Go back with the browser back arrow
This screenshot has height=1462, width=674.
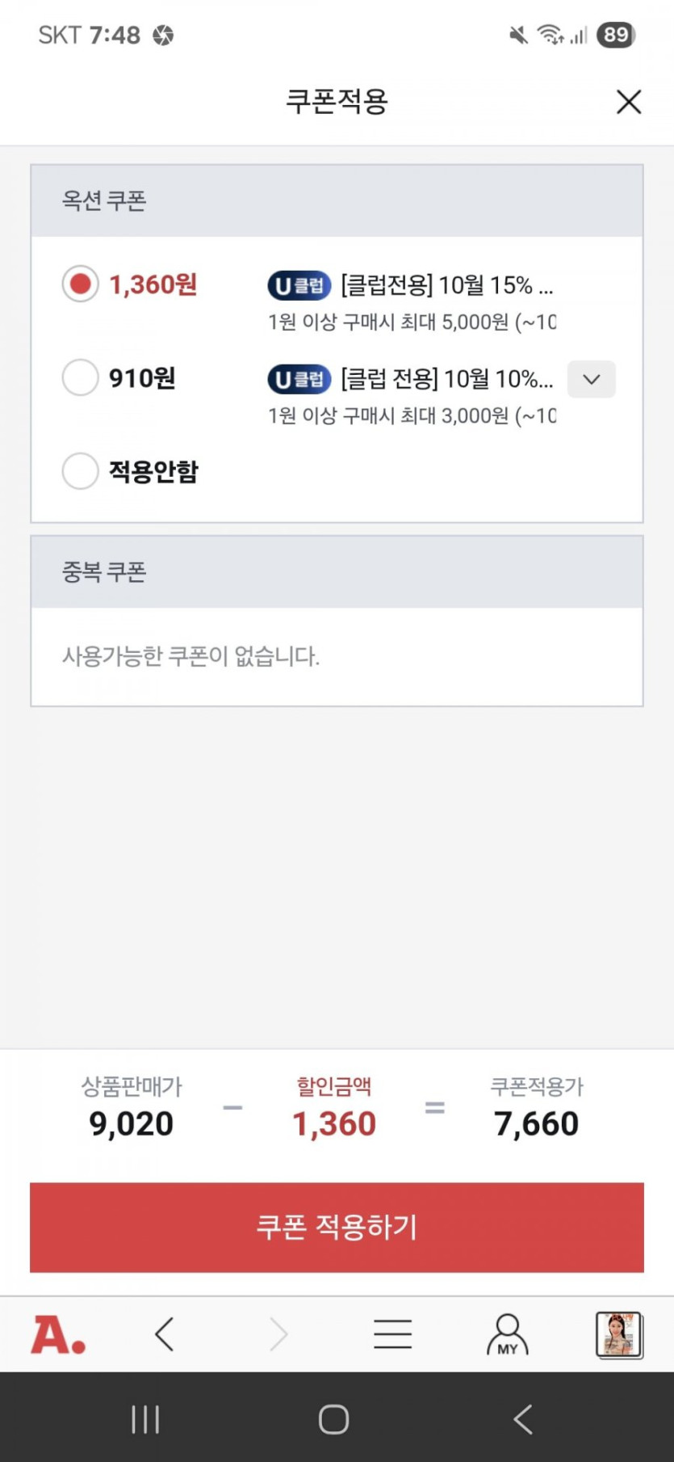point(165,1334)
